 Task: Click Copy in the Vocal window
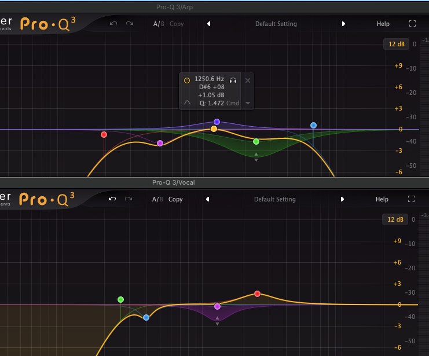pos(175,199)
